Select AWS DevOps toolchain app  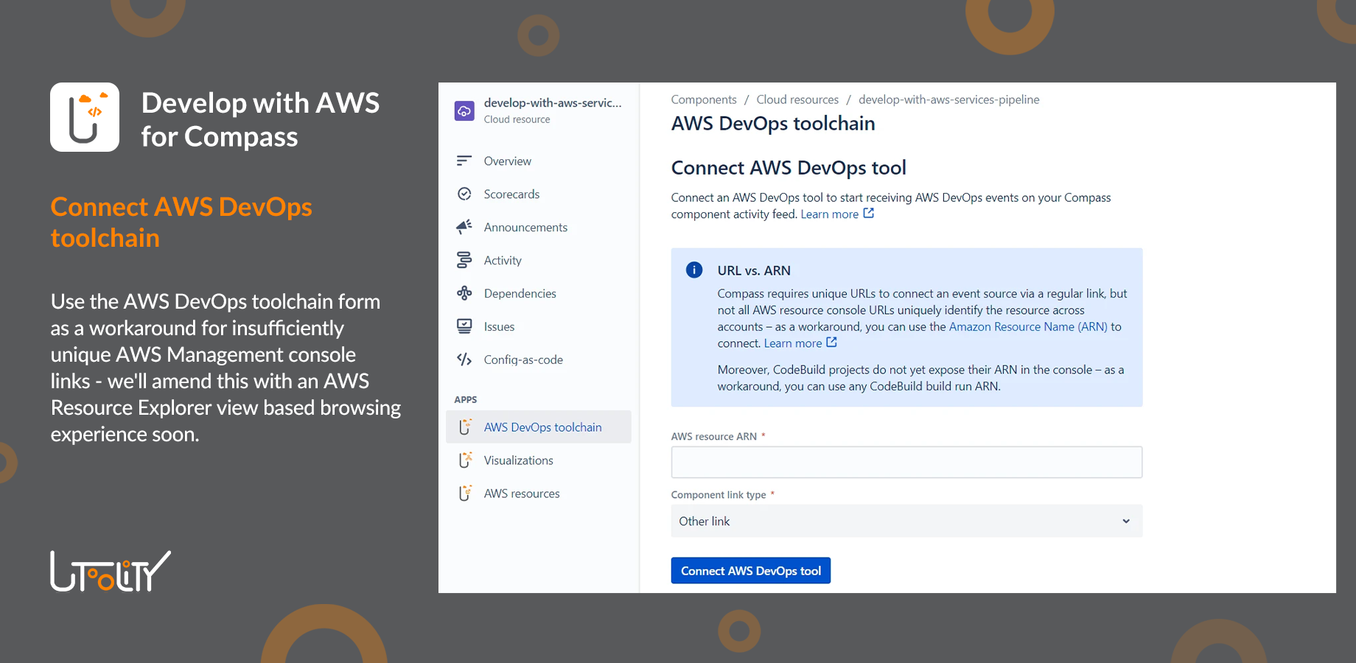coord(539,427)
